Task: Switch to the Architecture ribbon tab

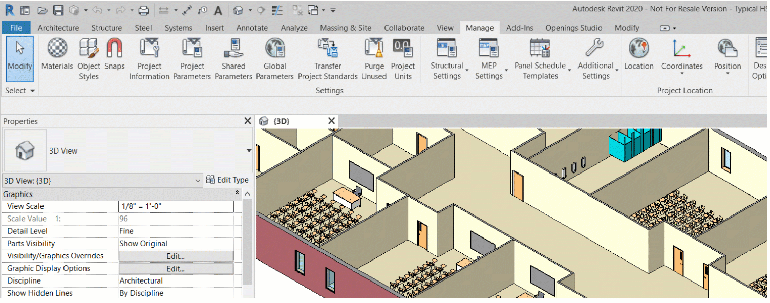Action: click(x=58, y=28)
